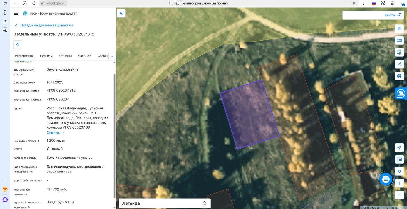Expand the Легенда dropdown
Image resolution: width=407 pixels, height=209 pixels.
[x=164, y=203]
